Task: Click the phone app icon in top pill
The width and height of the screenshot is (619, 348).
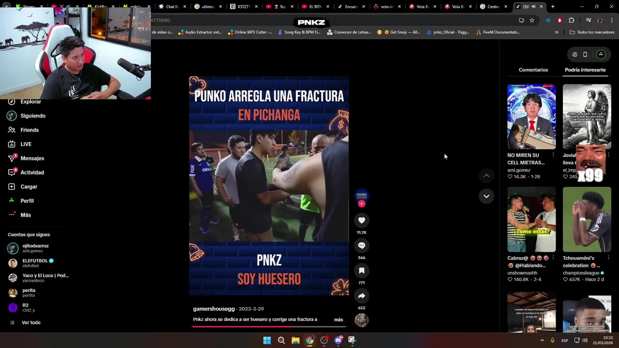Action: click(585, 55)
